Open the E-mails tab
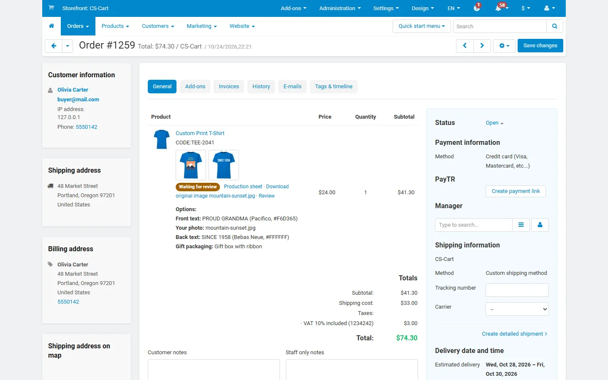The image size is (608, 380). [293, 87]
